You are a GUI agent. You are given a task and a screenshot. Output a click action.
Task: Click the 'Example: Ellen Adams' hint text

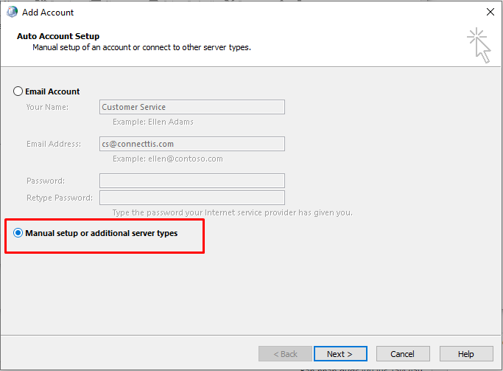point(153,122)
